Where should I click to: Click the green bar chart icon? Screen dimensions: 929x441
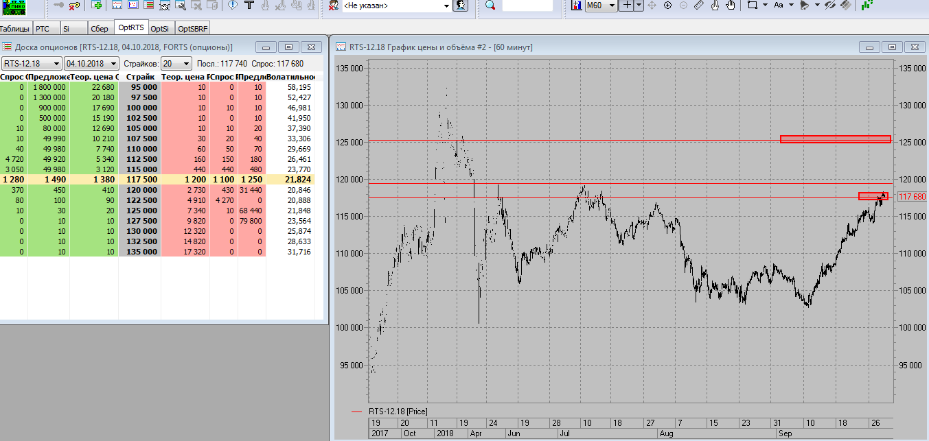click(867, 5)
